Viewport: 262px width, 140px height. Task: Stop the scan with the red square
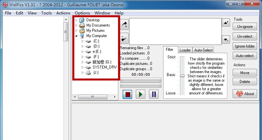pyautogui.click(x=127, y=94)
